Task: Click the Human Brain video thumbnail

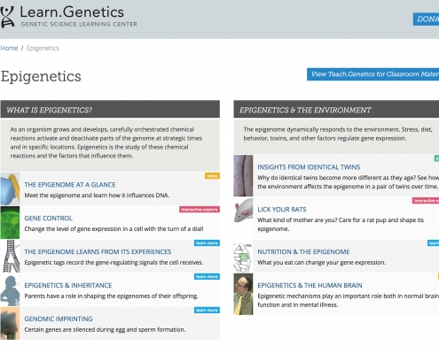Action: coord(243,294)
